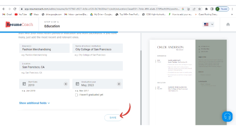Open the Graduation year calendar icon
236x132 pixels.
(x=77, y=84)
